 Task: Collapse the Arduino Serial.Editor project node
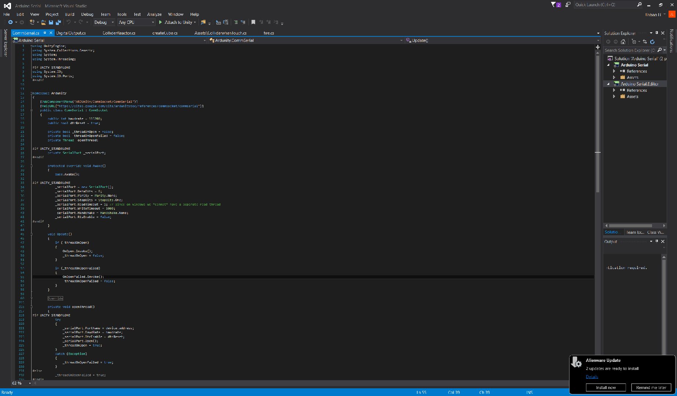point(608,84)
